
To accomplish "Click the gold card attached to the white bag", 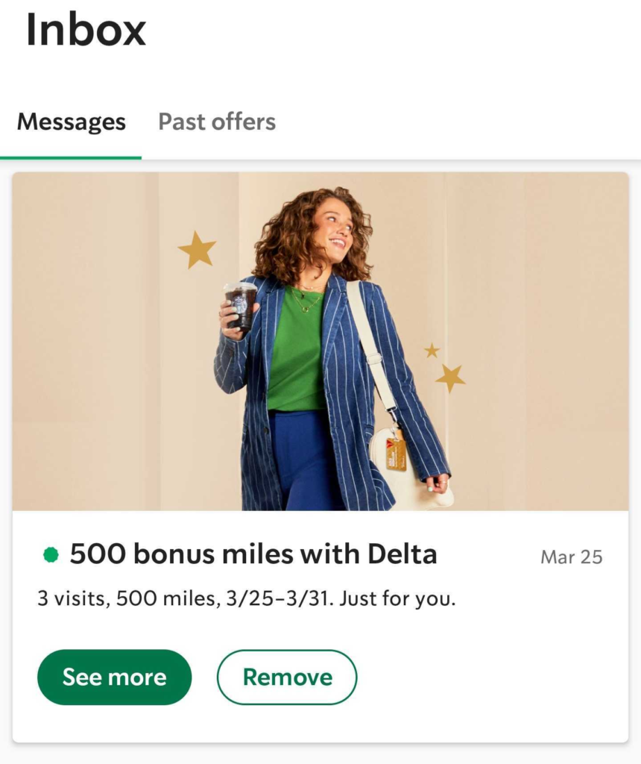I will tap(396, 453).
